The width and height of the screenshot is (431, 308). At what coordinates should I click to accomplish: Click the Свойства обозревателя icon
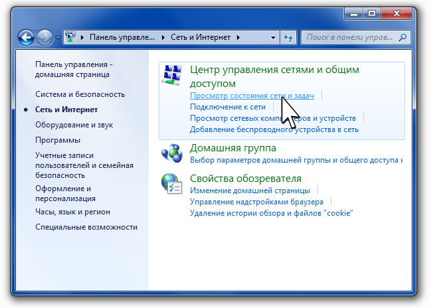(x=172, y=184)
